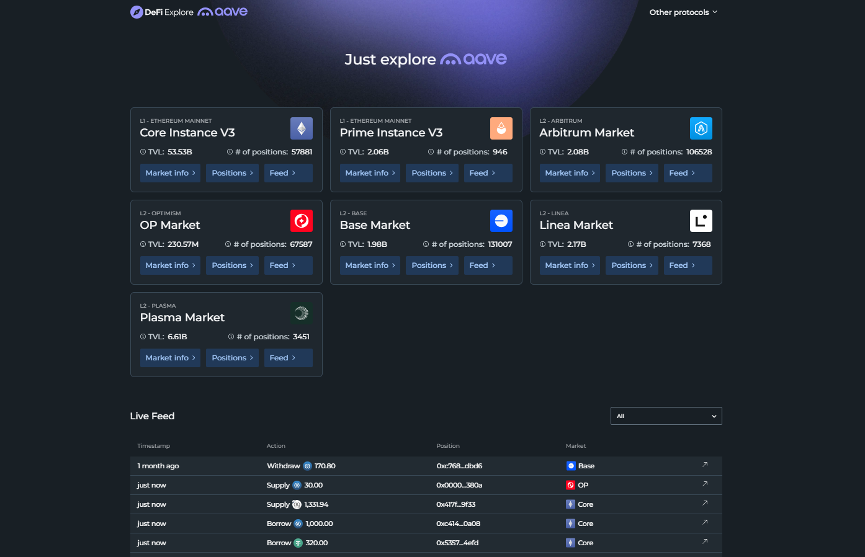Screen dimensions: 865x557
Task: Open Market info for Plasma Market
Action: pos(170,358)
